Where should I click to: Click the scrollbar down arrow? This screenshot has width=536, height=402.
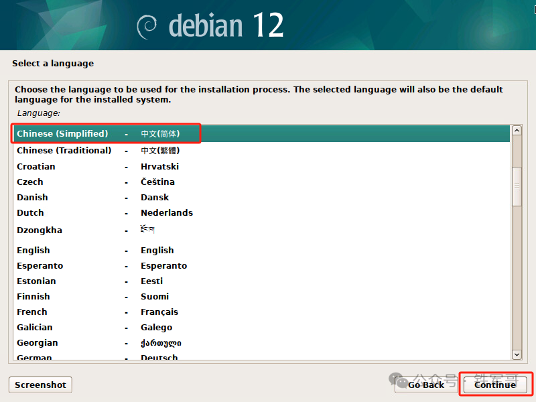(x=517, y=355)
